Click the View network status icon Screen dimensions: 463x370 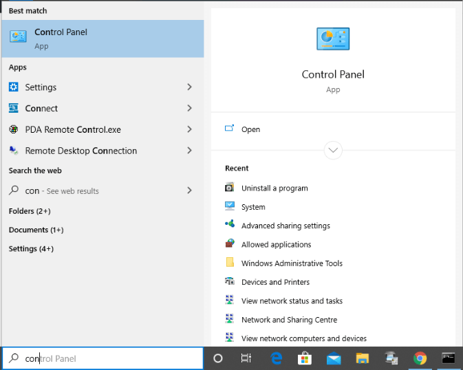tap(229, 300)
